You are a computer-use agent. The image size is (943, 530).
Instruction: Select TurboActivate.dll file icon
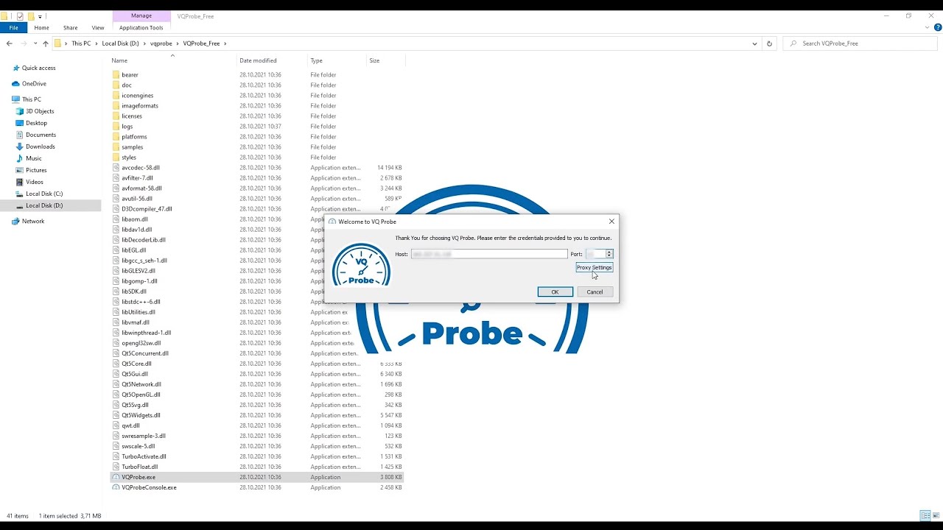click(x=116, y=456)
